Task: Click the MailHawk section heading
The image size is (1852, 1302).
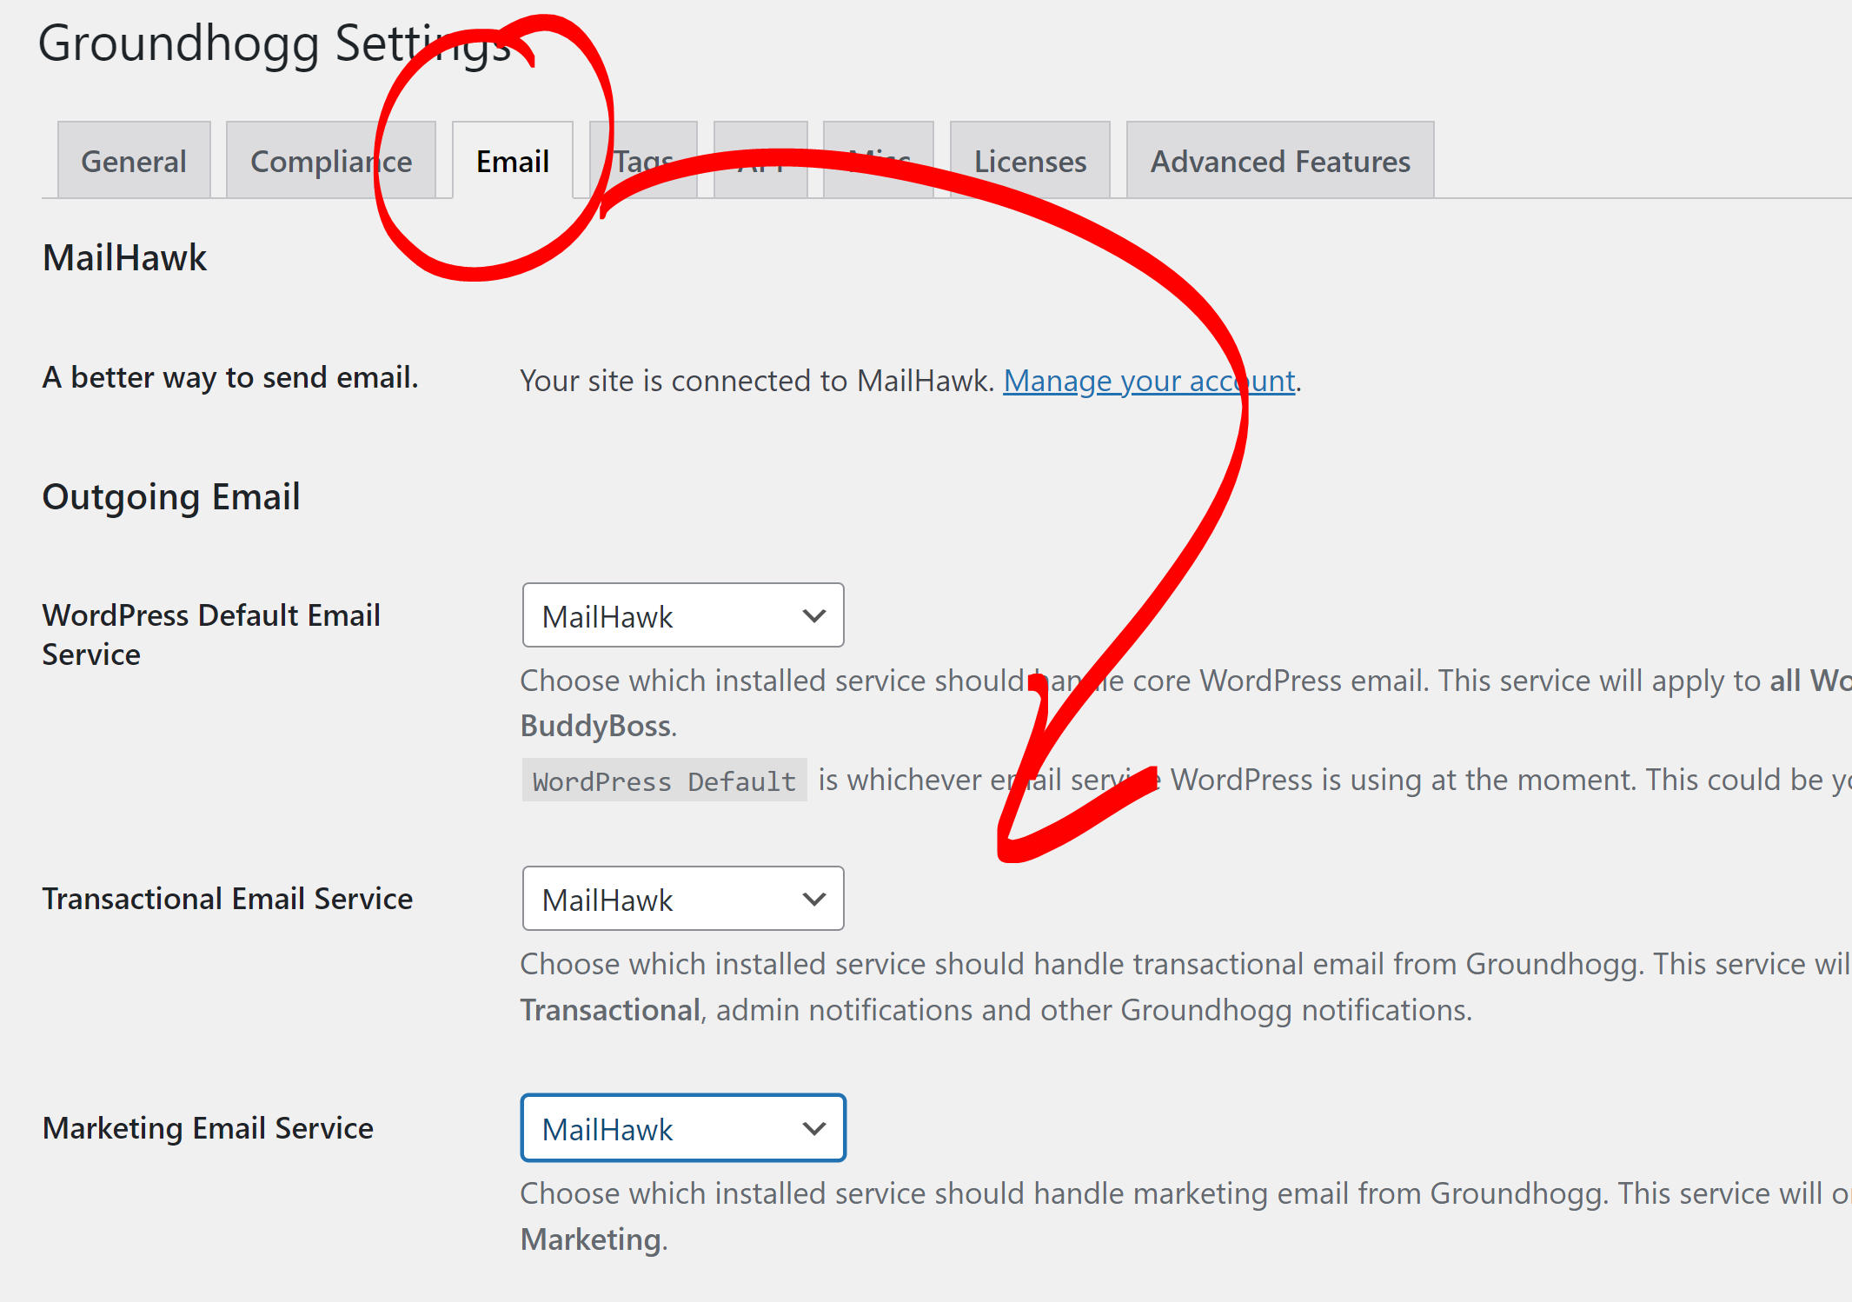Action: [124, 258]
